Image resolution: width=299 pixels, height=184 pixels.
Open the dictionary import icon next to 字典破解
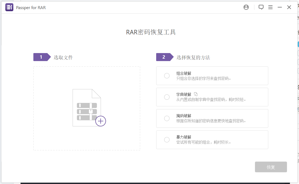(x=195, y=94)
